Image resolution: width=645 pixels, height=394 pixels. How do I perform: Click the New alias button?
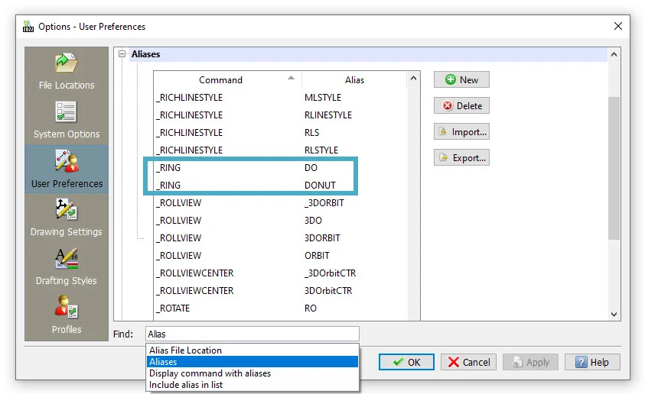point(461,79)
